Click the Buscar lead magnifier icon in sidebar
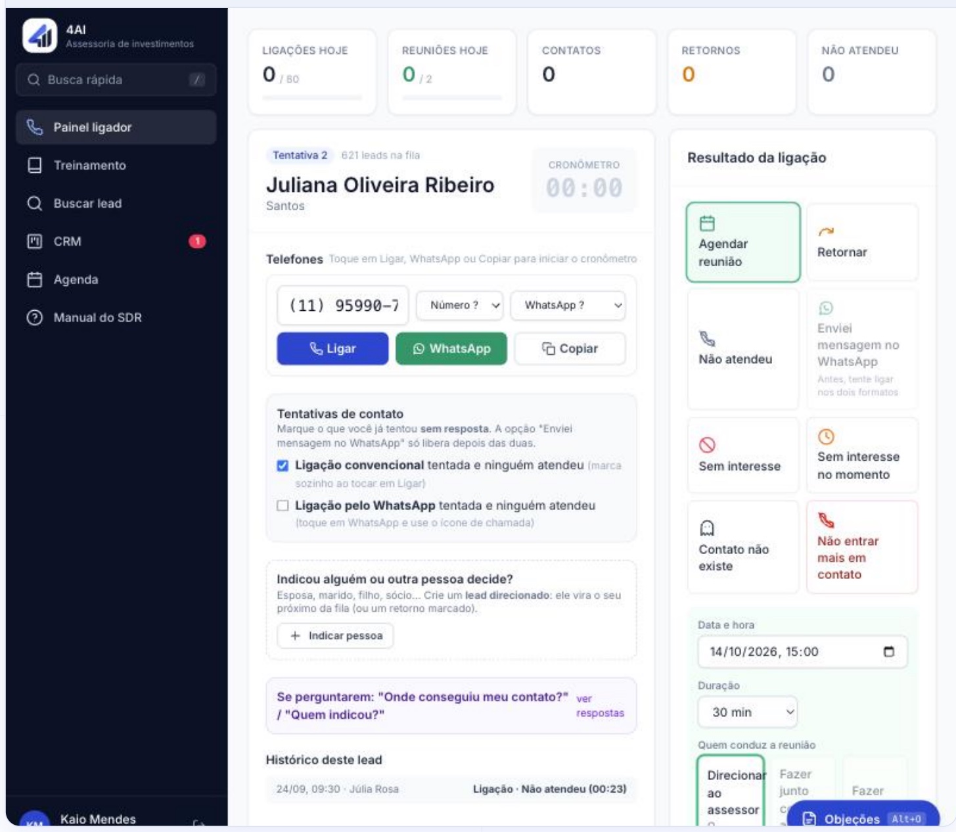 click(x=35, y=203)
